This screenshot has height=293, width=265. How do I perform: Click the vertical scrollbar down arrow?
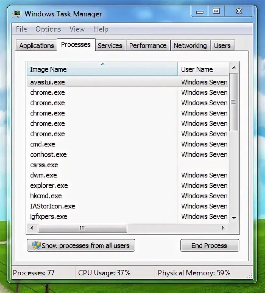234,218
